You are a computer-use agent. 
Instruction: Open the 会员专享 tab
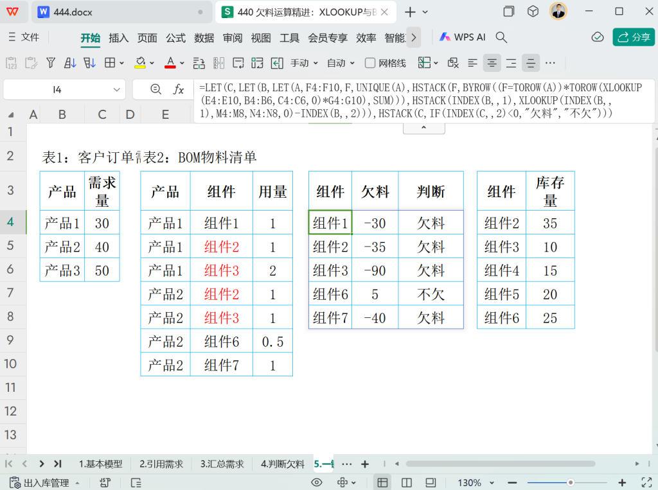pos(328,38)
